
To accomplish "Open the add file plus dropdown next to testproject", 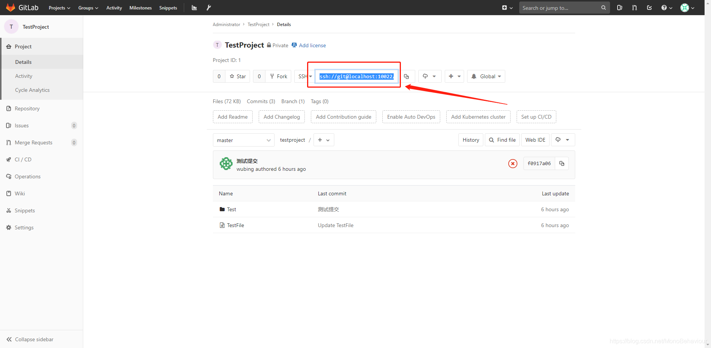I will [324, 140].
